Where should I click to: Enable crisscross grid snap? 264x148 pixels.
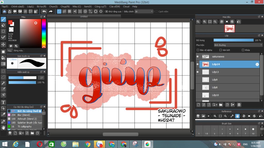pyautogui.click(x=70, y=11)
